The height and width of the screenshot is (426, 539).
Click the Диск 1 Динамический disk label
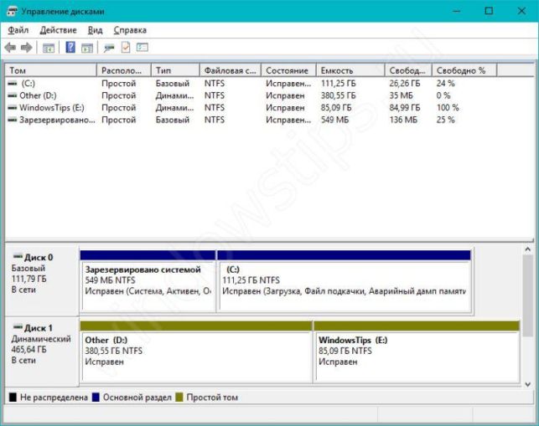[x=41, y=351]
